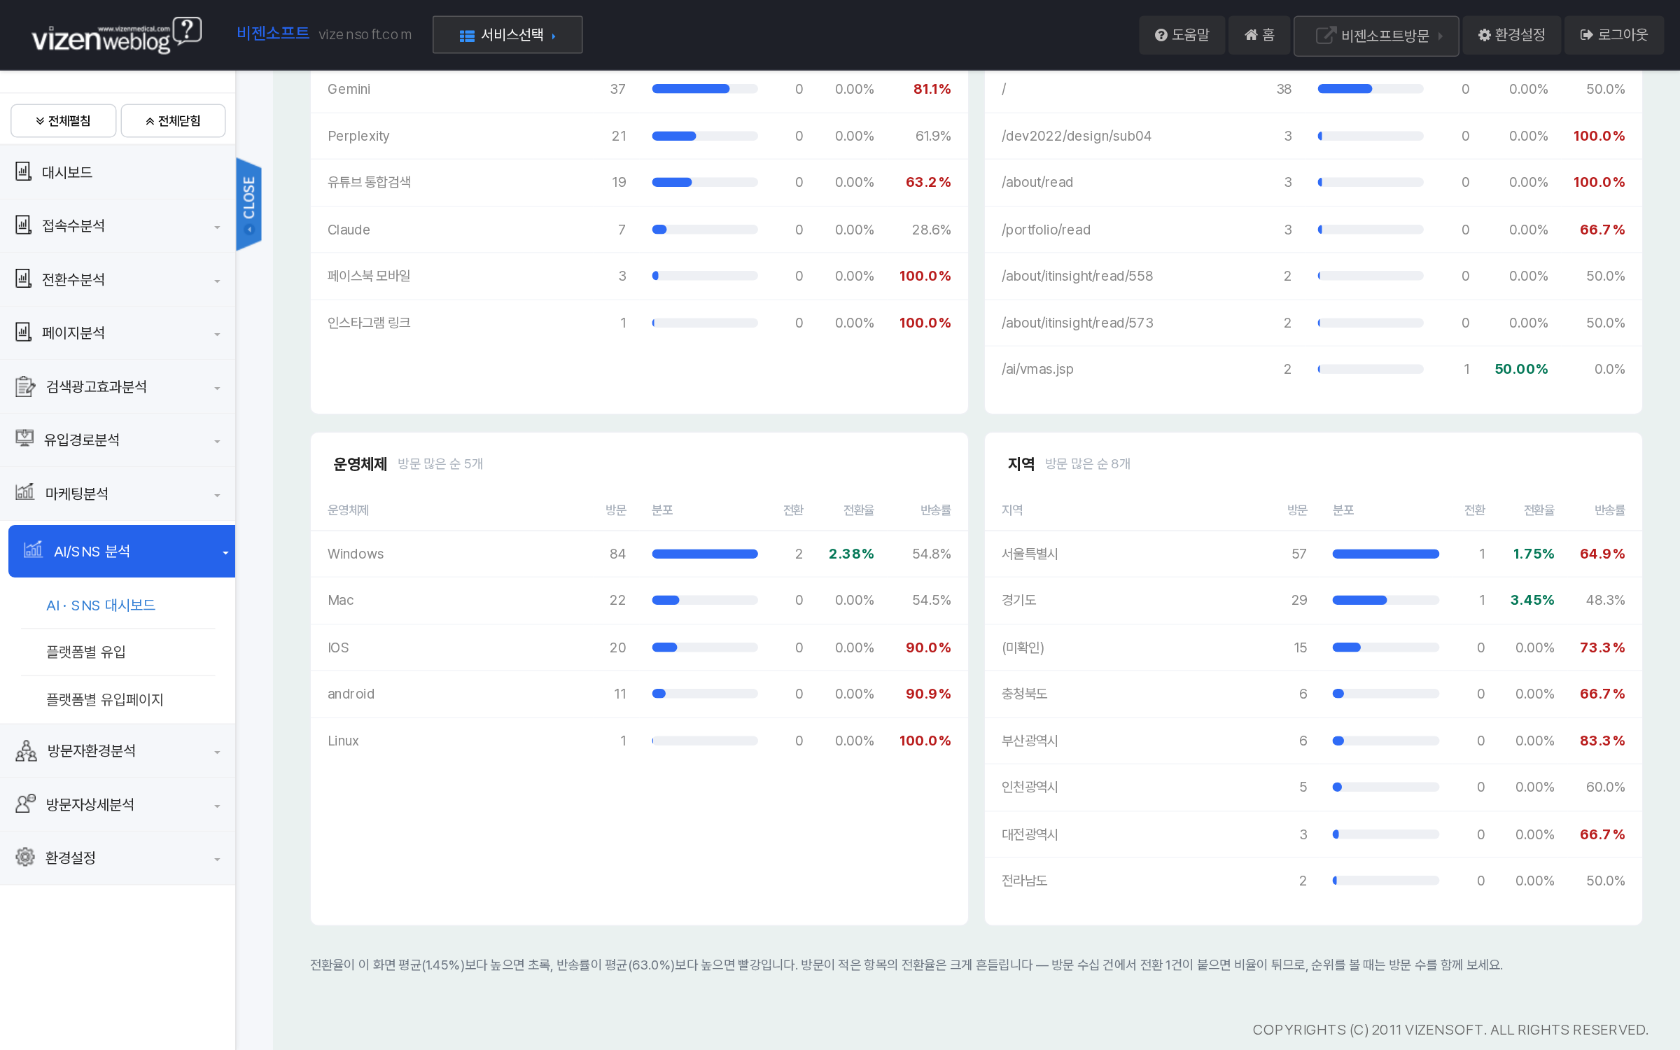Expand the 유입경로분석 menu arrow
1680x1050 pixels.
[x=217, y=442]
